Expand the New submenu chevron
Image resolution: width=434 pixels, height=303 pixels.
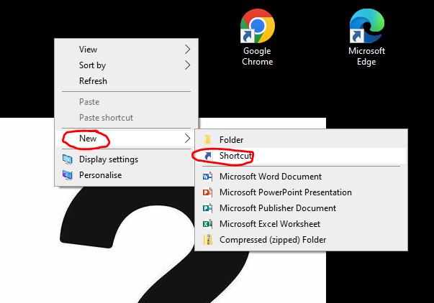pyautogui.click(x=188, y=139)
